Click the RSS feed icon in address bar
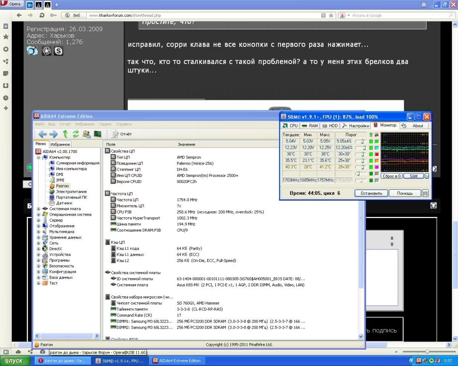The height and width of the screenshot is (366, 458). pos(324,15)
